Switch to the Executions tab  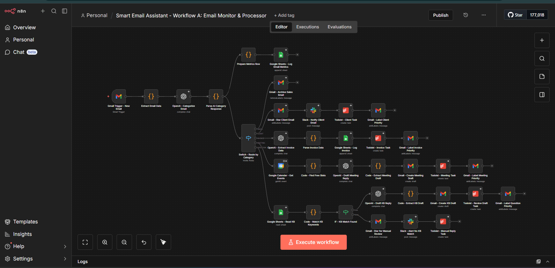[307, 27]
